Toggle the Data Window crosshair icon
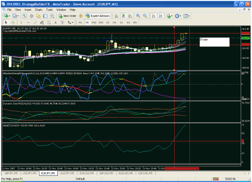Screen dimensions: 252x182 click(31, 16)
